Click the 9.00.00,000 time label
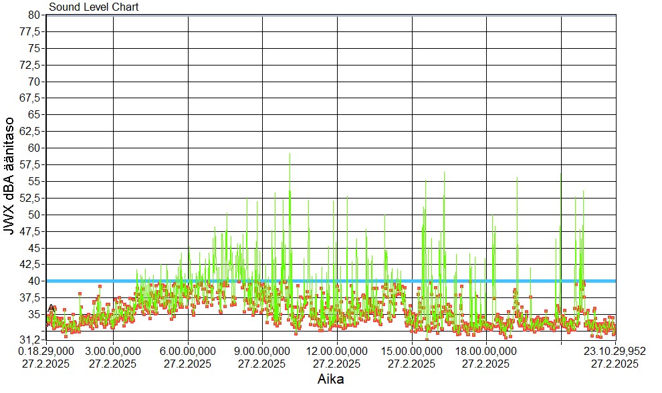The height and width of the screenshot is (393, 662). click(x=261, y=351)
